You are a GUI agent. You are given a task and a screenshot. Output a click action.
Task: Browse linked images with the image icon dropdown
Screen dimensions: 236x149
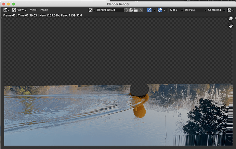pos(92,10)
